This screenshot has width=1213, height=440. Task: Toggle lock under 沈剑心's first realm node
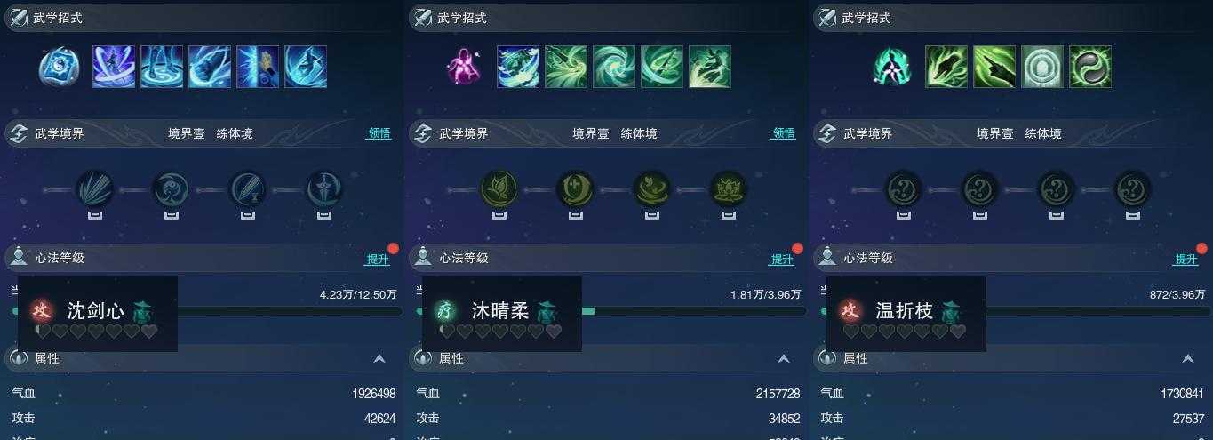coord(94,215)
